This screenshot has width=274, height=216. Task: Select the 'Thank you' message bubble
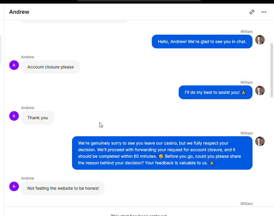coord(38,118)
